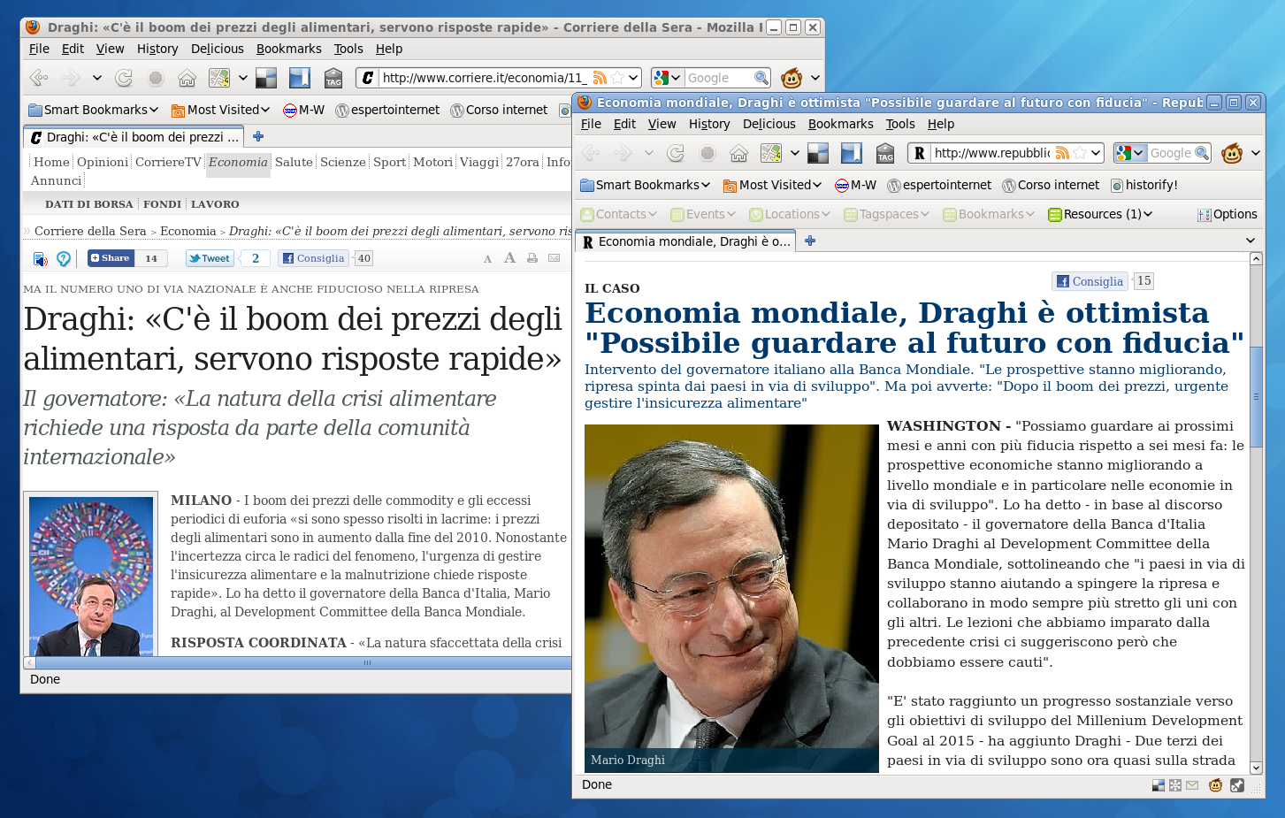Click the Home icon in the Corriere window toolbar
This screenshot has width=1285, height=818.
point(187,78)
